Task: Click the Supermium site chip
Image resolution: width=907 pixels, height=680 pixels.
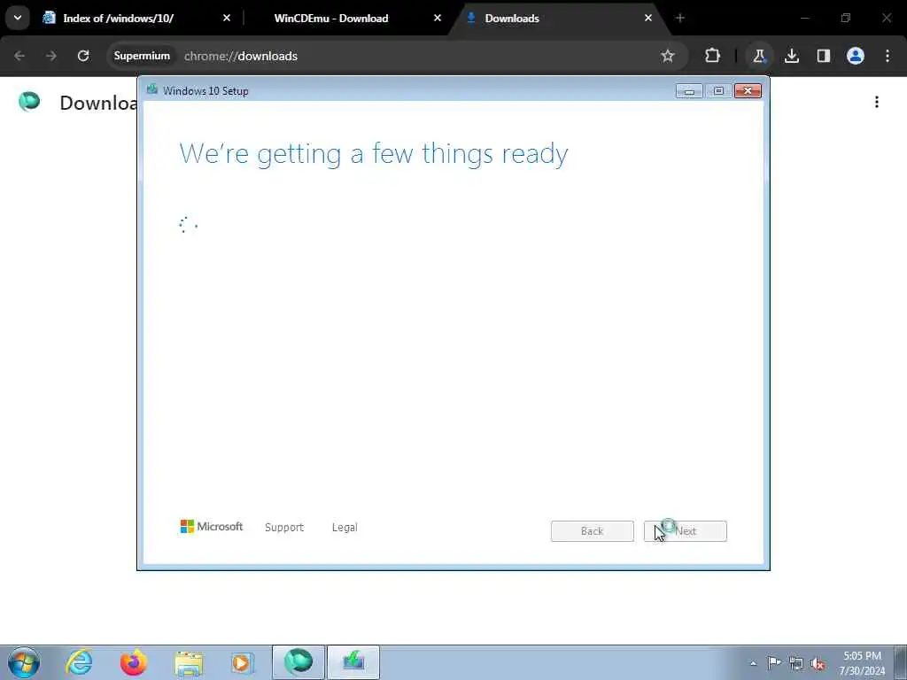Action: 142,56
